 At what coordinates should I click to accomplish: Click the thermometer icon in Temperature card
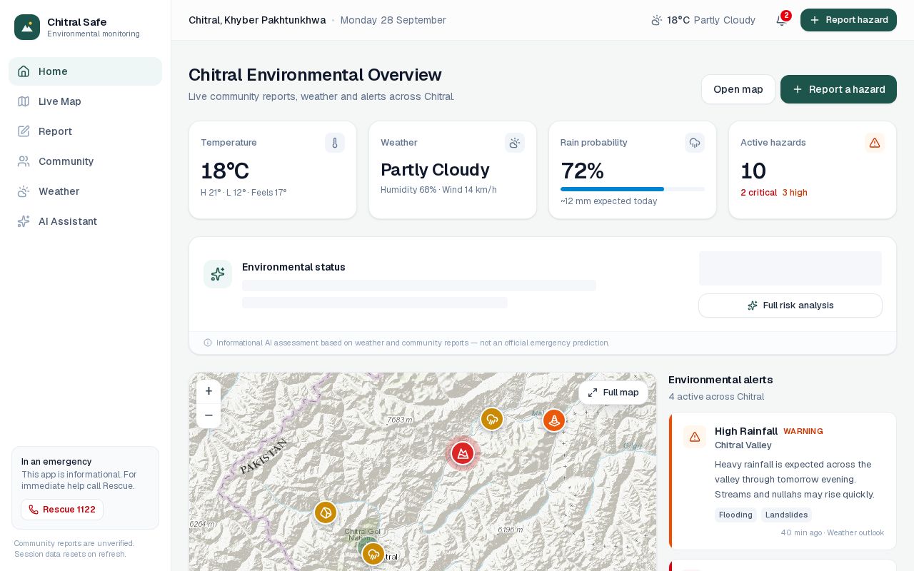tap(335, 143)
